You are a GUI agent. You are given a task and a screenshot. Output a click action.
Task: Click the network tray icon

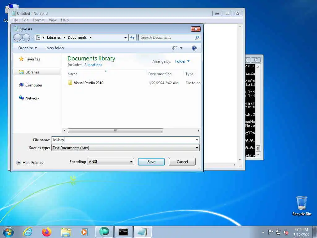[x=278, y=232]
